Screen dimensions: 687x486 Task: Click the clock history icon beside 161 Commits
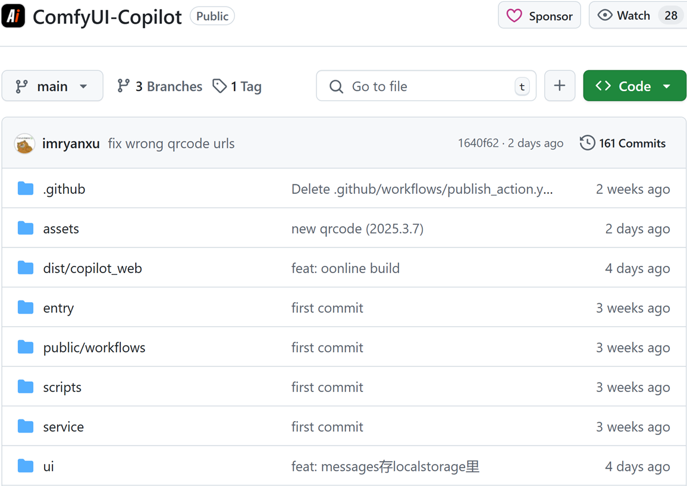[x=587, y=143]
